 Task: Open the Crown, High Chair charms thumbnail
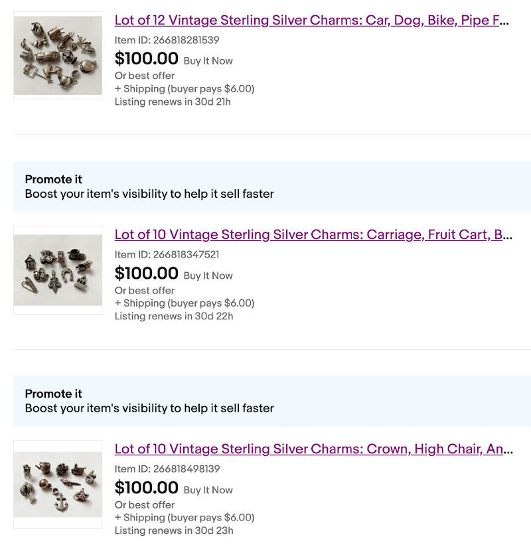click(58, 485)
